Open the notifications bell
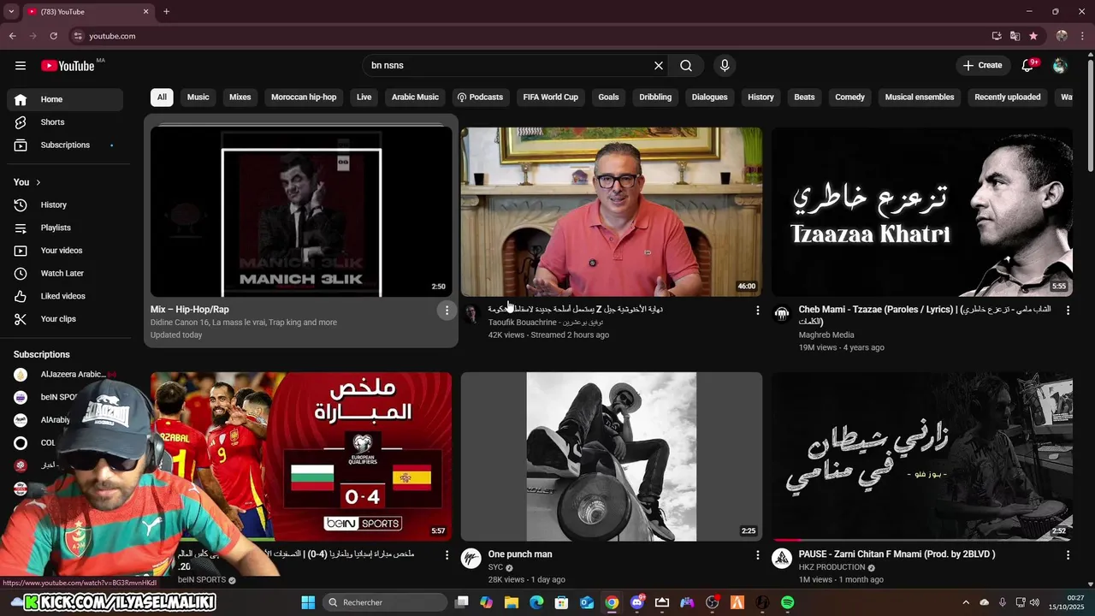This screenshot has height=616, width=1095. click(1028, 66)
